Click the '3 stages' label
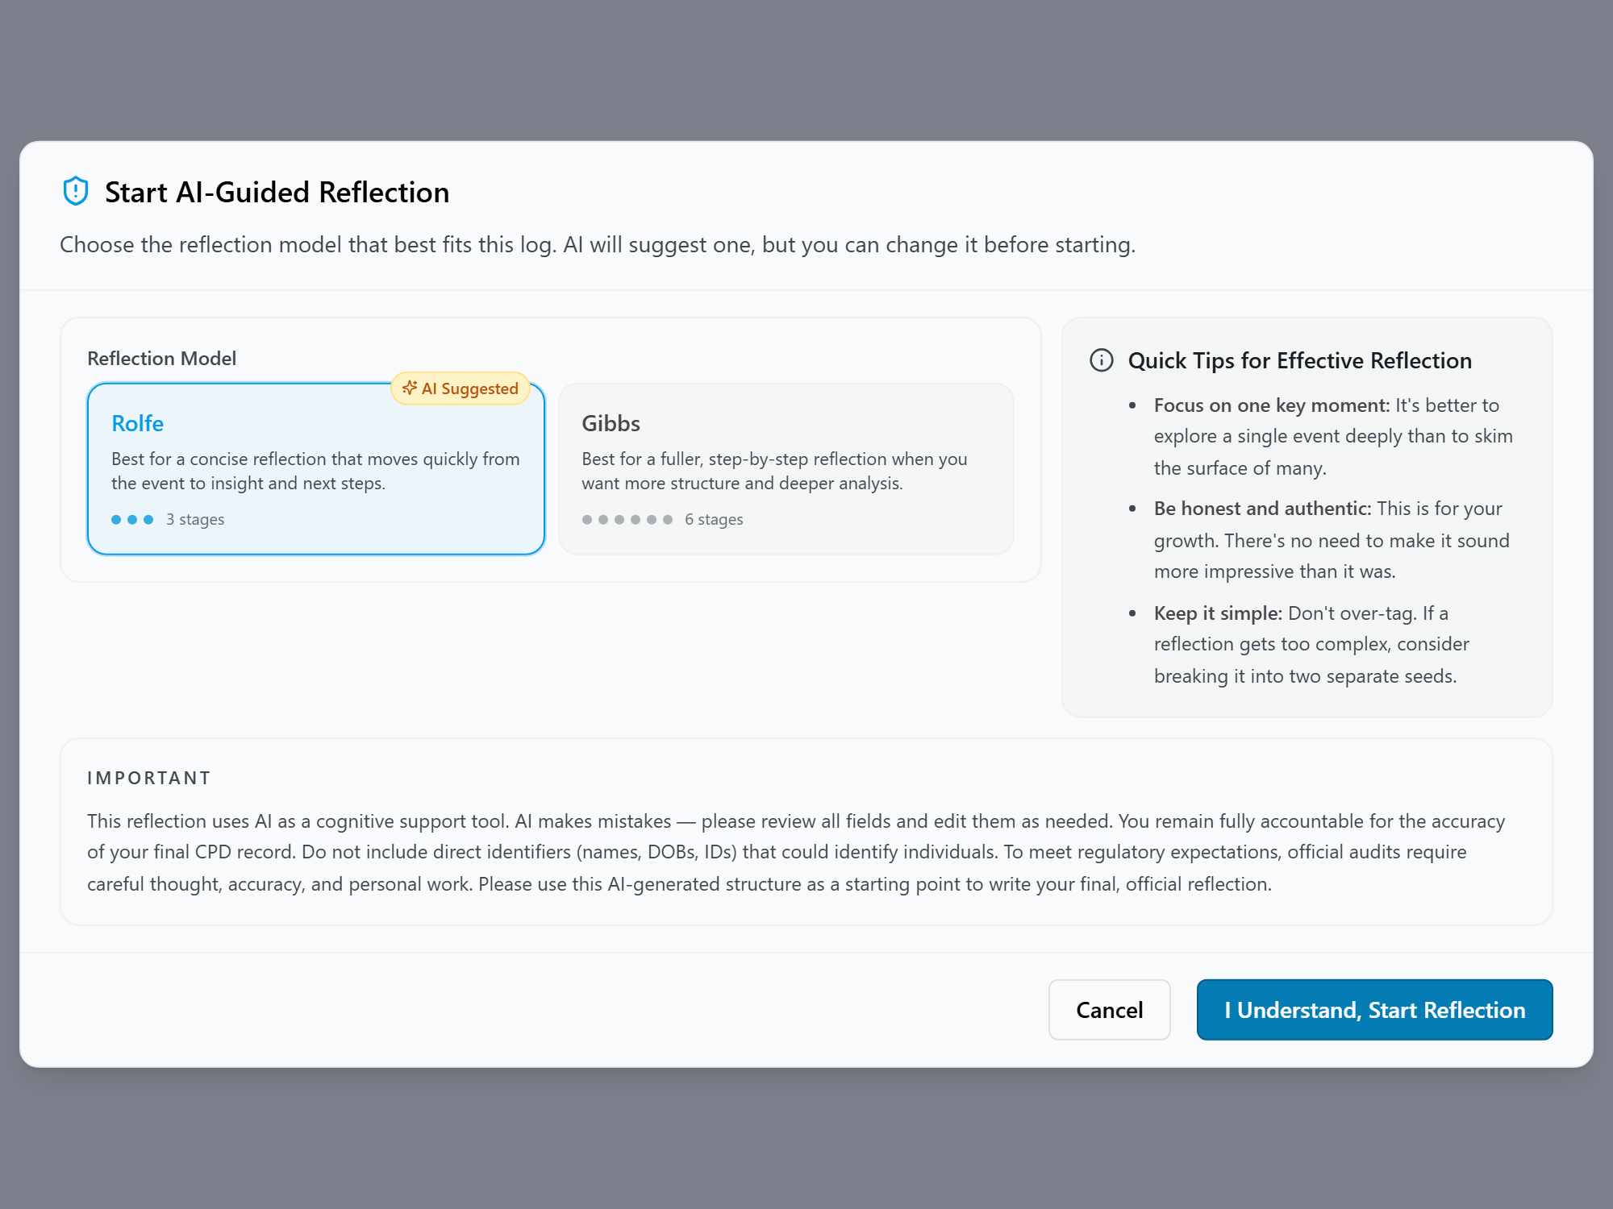 point(195,520)
